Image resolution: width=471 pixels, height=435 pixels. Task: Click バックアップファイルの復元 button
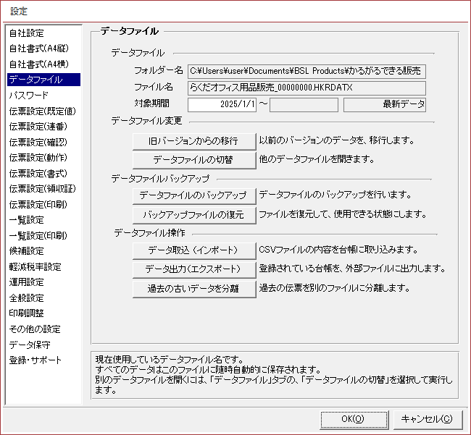coord(194,214)
